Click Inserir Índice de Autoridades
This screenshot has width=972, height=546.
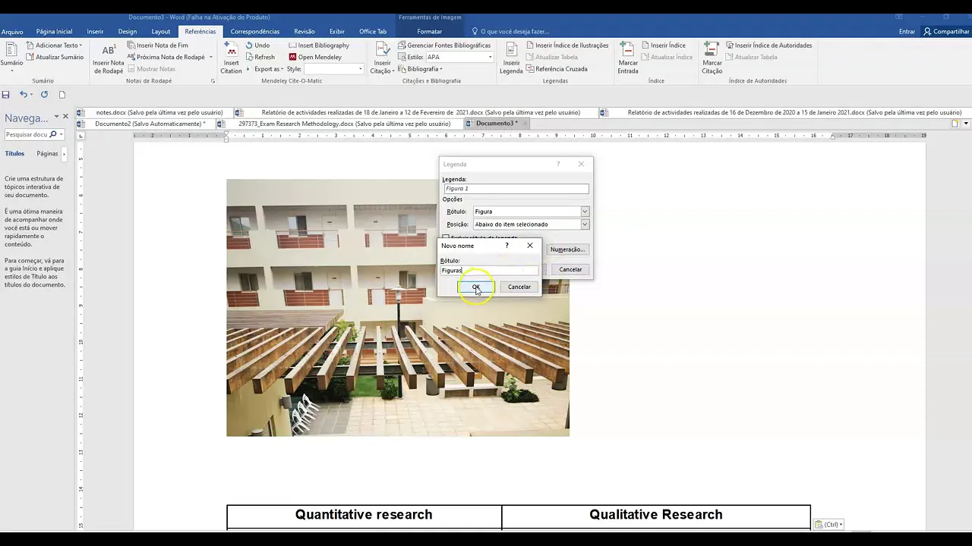tap(768, 45)
